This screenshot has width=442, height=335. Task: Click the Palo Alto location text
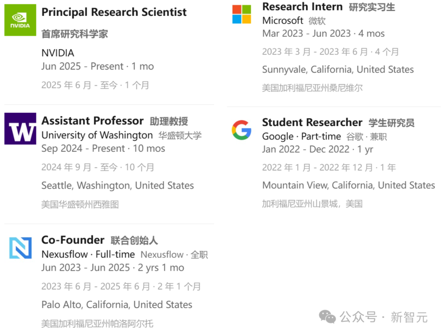coord(117,305)
